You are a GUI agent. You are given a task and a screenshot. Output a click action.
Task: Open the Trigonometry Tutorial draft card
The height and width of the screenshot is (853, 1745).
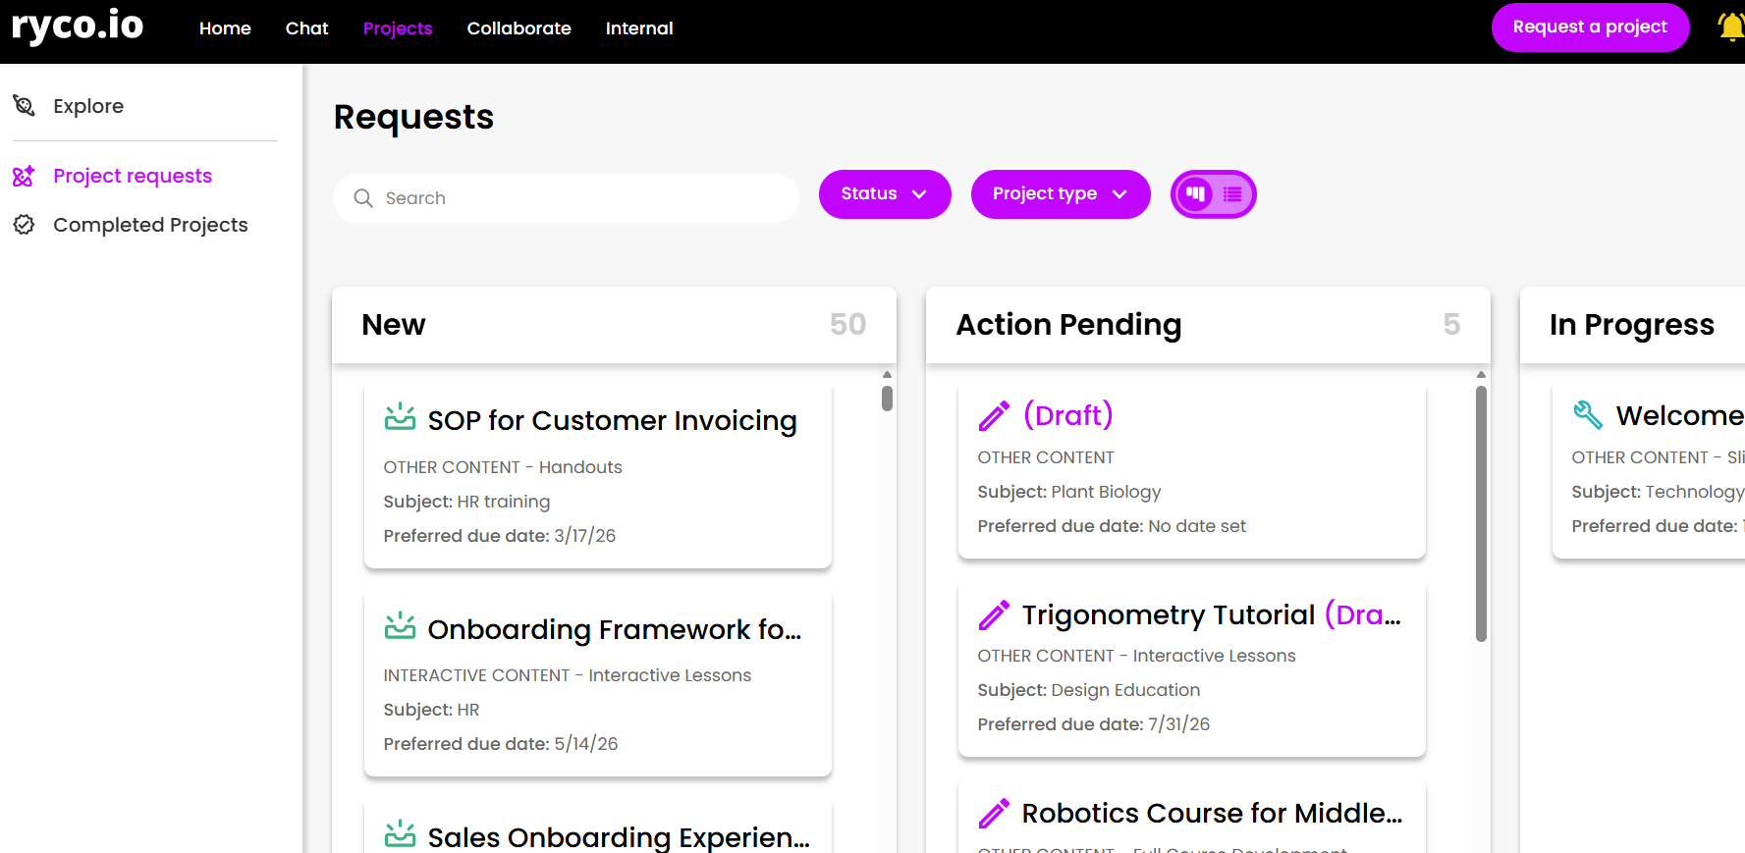coord(1191,669)
